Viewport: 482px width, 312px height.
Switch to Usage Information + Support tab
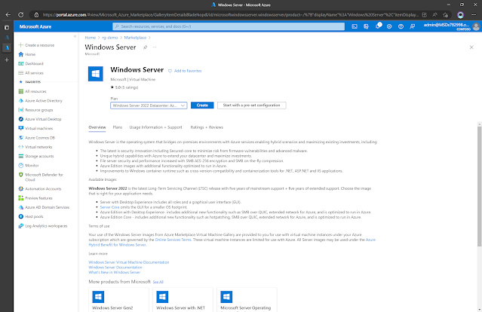coord(155,127)
